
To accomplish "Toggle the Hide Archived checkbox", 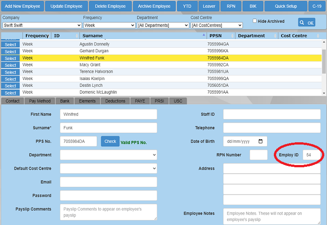I will [255, 21].
